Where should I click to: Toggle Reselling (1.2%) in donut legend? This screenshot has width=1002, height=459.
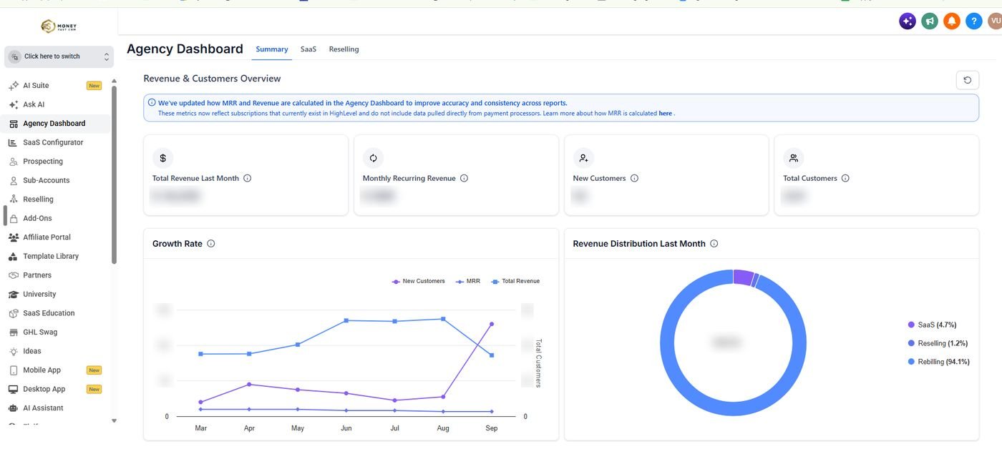[x=938, y=343]
